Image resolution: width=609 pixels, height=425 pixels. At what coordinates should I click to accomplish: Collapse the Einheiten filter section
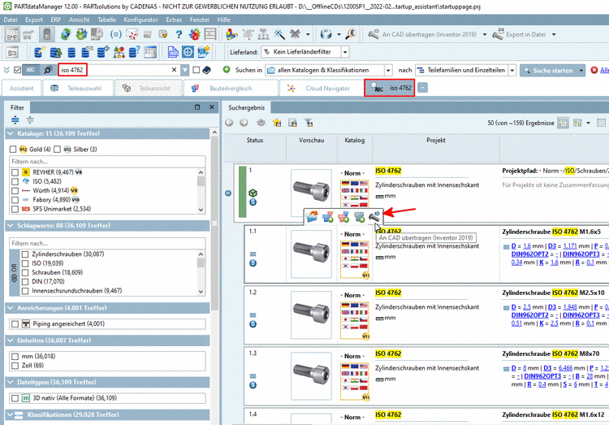click(x=11, y=340)
